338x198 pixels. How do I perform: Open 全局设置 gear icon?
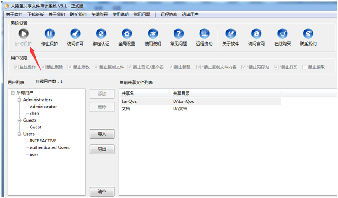(127, 34)
